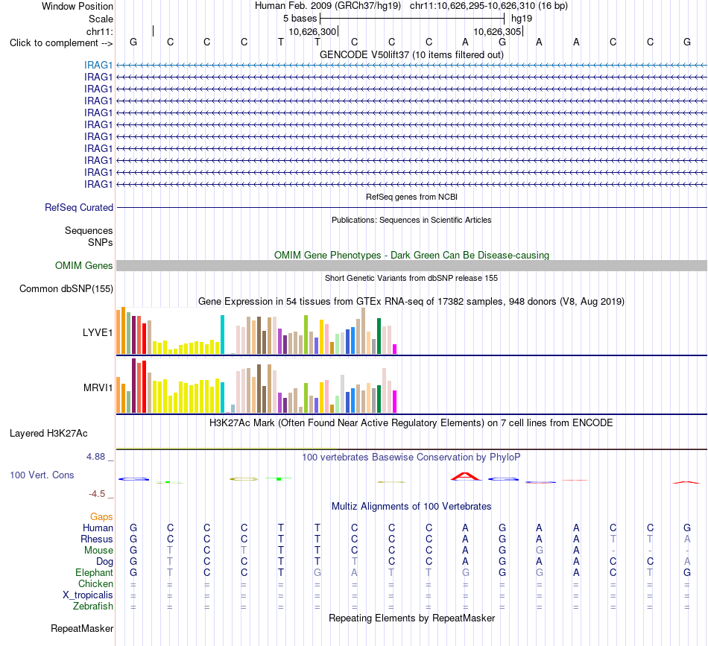The height and width of the screenshot is (646, 708).
Task: Click the GTEx Gene Expression track title
Action: [411, 301]
